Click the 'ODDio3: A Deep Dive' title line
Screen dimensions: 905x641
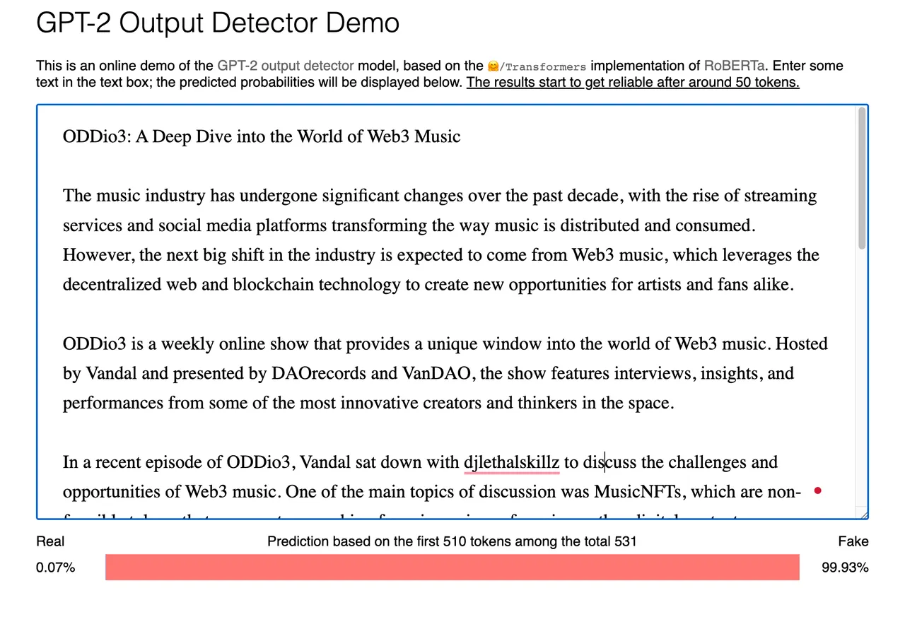[262, 136]
